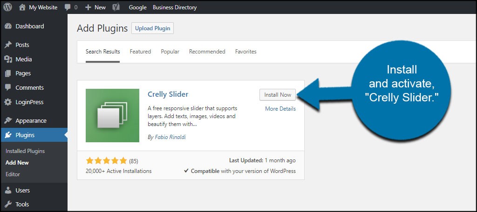Click Install Now for Crelly Slider
The height and width of the screenshot is (212, 477).
pos(278,95)
